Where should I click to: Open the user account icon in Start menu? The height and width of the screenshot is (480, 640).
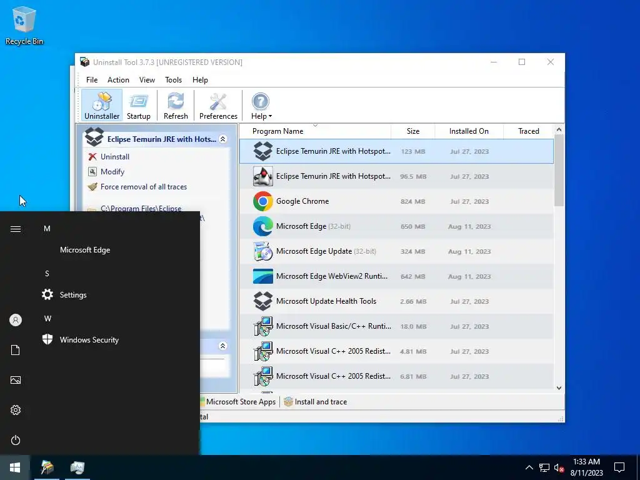point(16,320)
